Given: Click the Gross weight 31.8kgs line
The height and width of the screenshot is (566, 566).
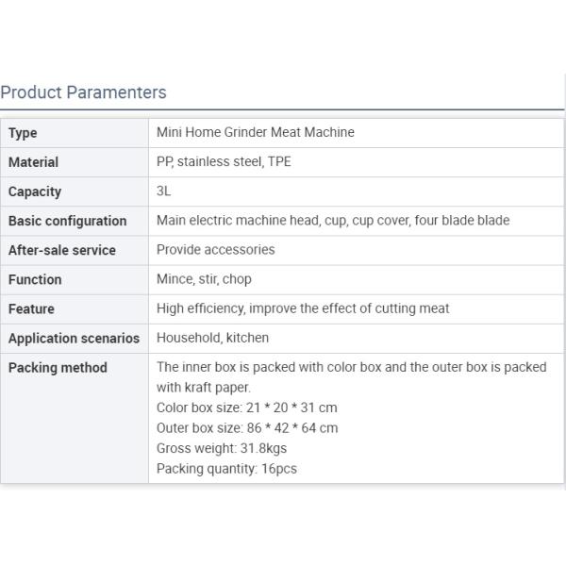Looking at the screenshot, I should pos(221,448).
